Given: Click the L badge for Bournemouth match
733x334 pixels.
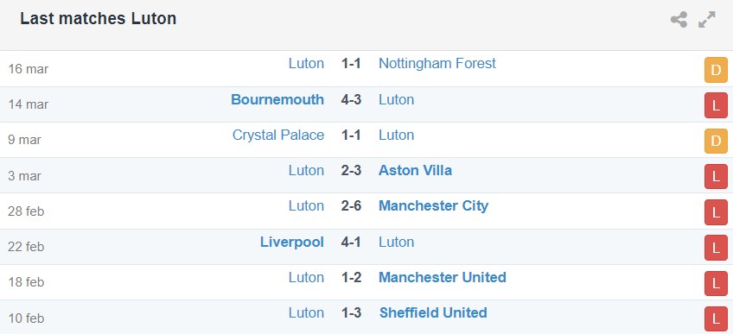Looking at the screenshot, I should [716, 105].
